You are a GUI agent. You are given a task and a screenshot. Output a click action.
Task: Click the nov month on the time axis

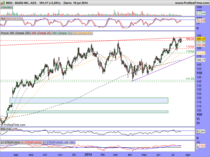tap(60, 155)
